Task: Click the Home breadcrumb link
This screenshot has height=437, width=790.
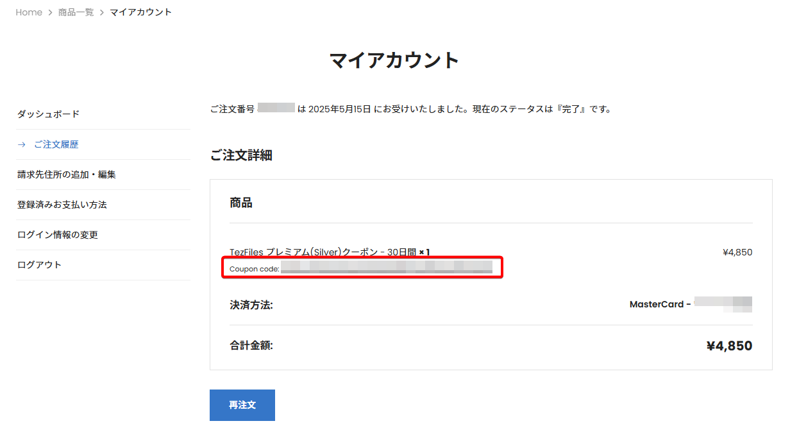Action: pos(29,12)
